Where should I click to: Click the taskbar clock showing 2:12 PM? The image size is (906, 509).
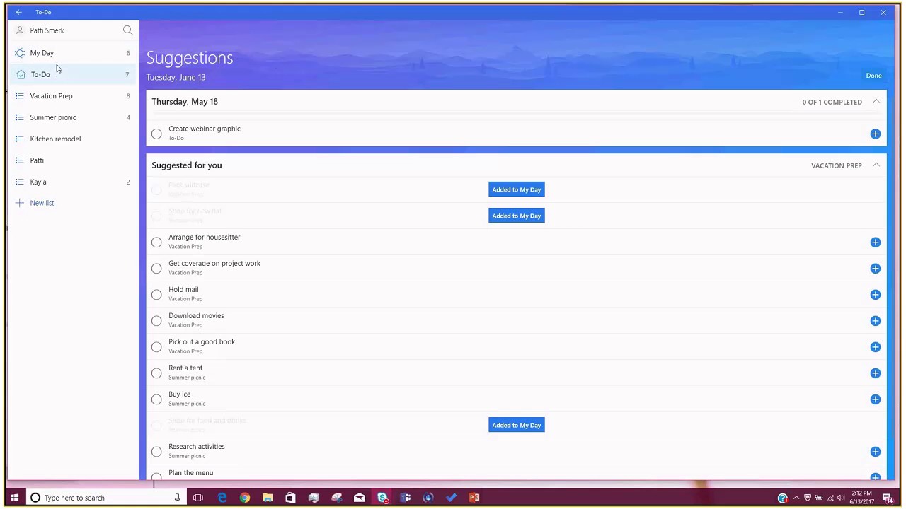click(861, 498)
